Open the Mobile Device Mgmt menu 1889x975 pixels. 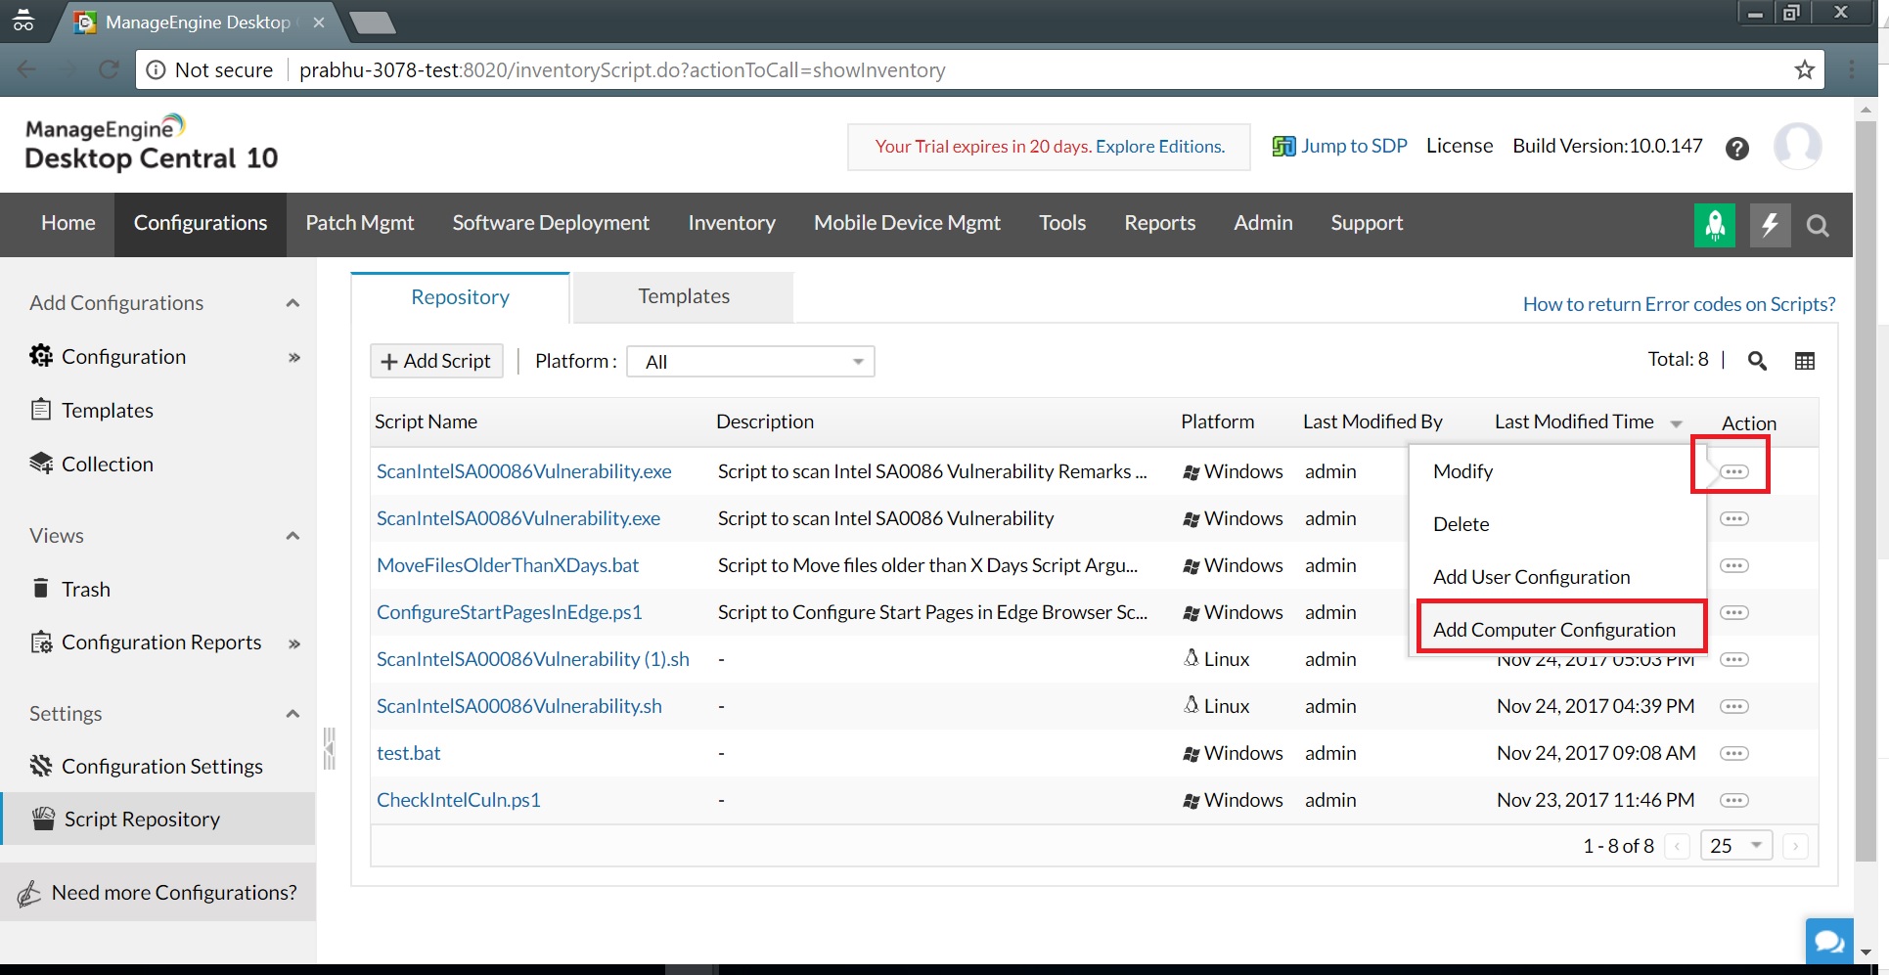907,223
